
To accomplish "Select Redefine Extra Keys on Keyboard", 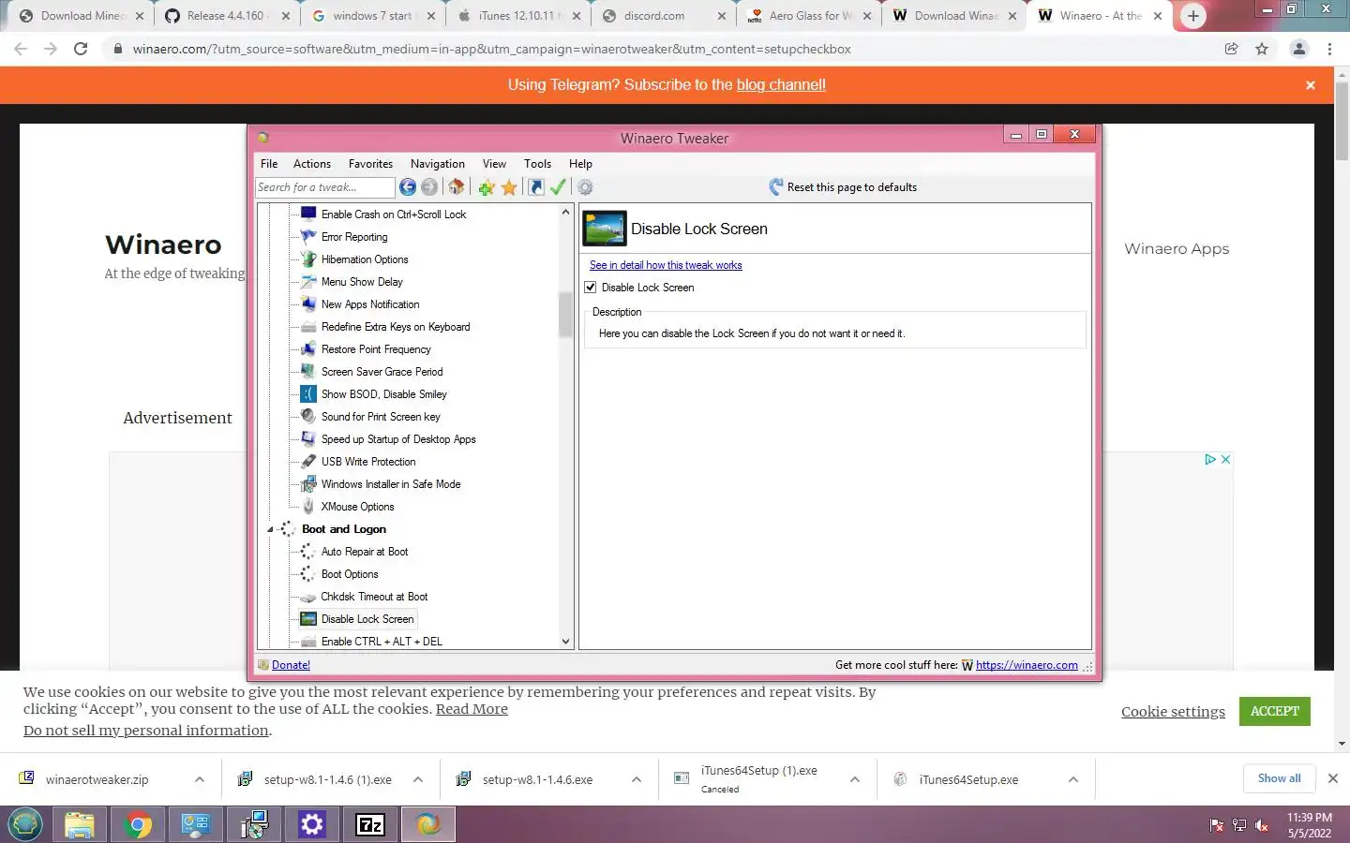I will click(x=396, y=327).
